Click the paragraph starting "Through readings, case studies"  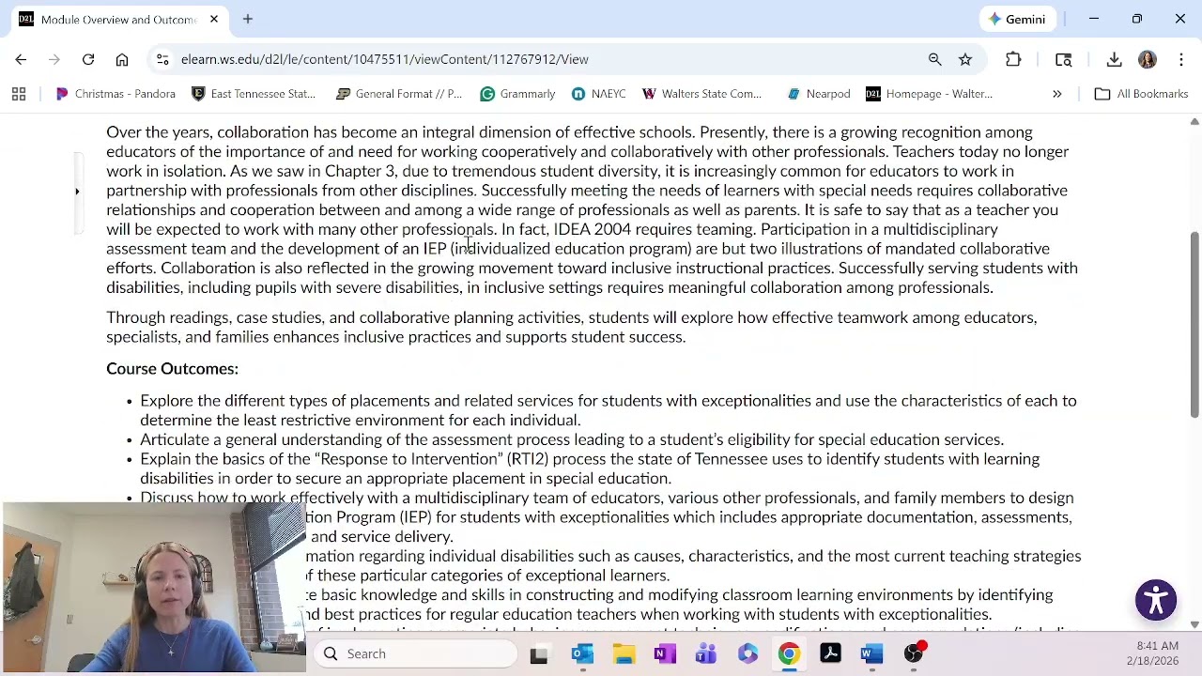[x=572, y=327]
